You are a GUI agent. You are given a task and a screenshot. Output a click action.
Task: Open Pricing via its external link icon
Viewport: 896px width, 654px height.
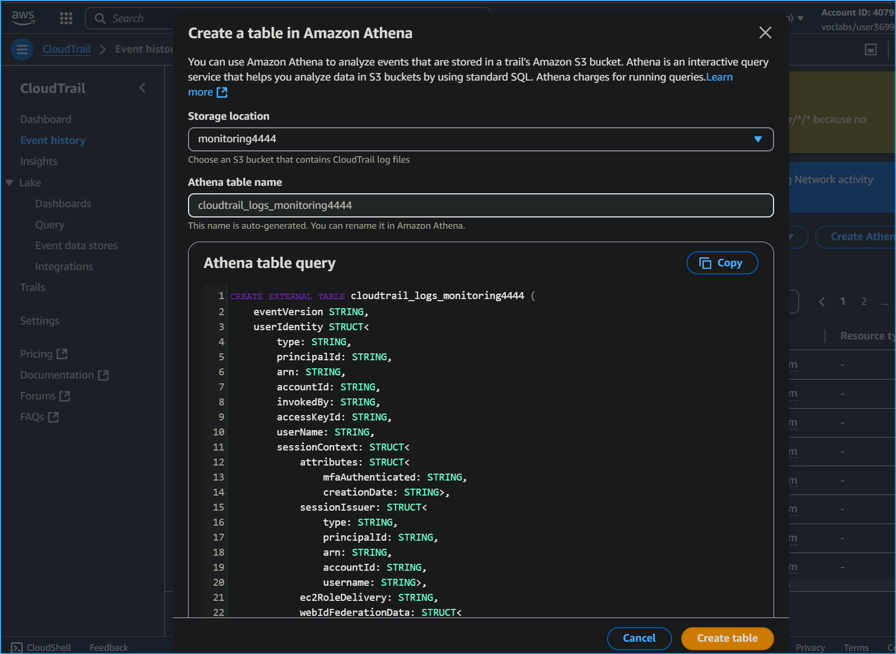tap(62, 353)
